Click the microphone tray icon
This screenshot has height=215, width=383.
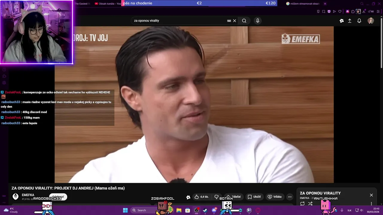pos(342,210)
